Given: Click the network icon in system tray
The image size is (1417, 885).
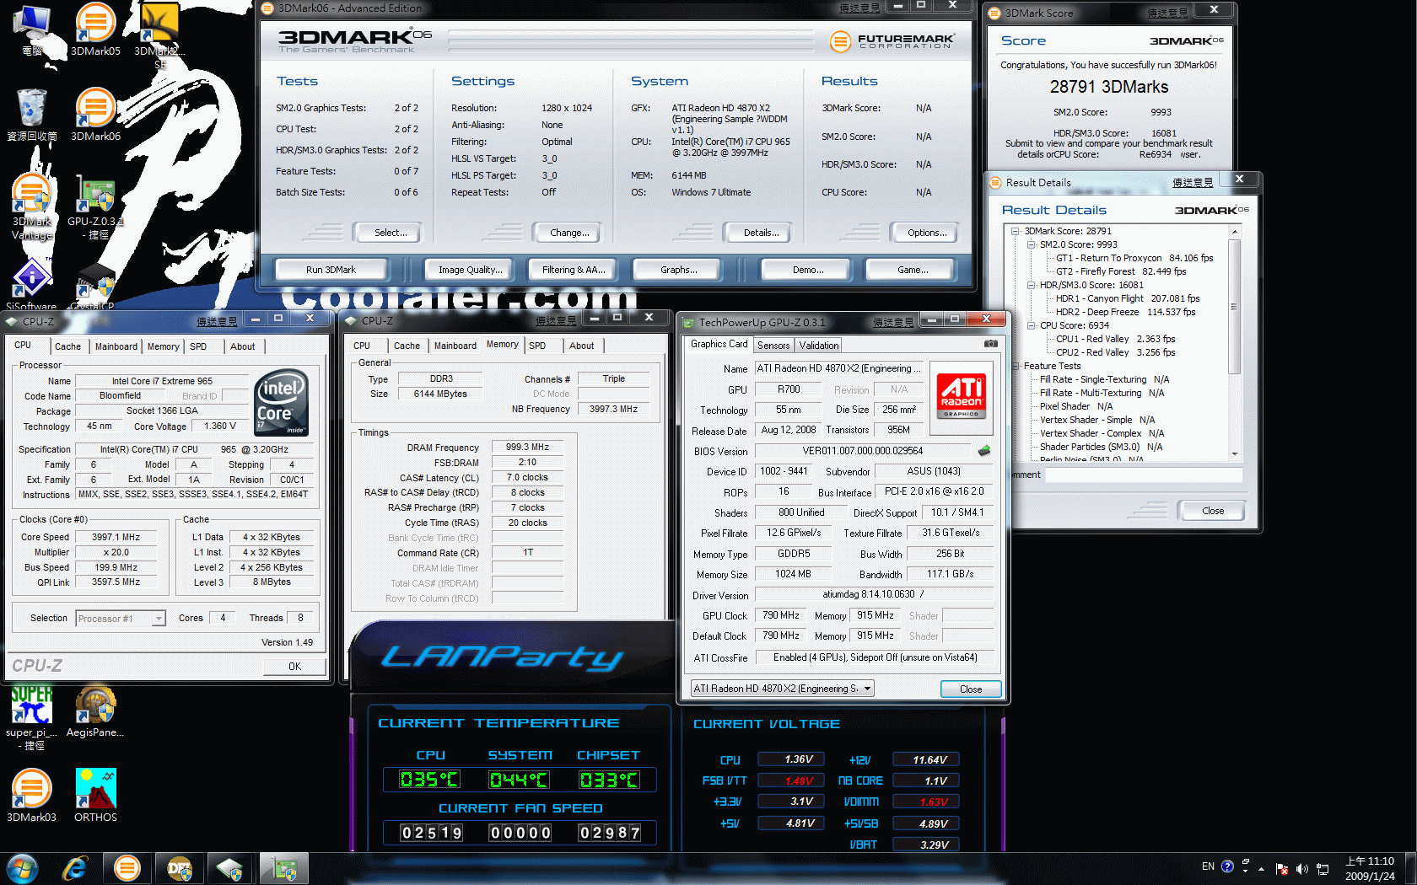Looking at the screenshot, I should [x=1323, y=868].
